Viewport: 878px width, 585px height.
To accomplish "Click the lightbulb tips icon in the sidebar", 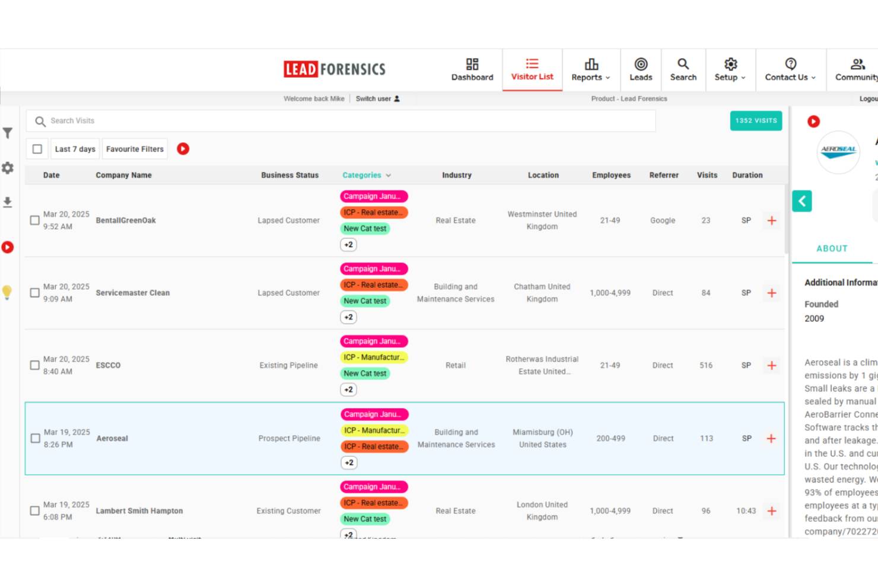I will point(7,292).
